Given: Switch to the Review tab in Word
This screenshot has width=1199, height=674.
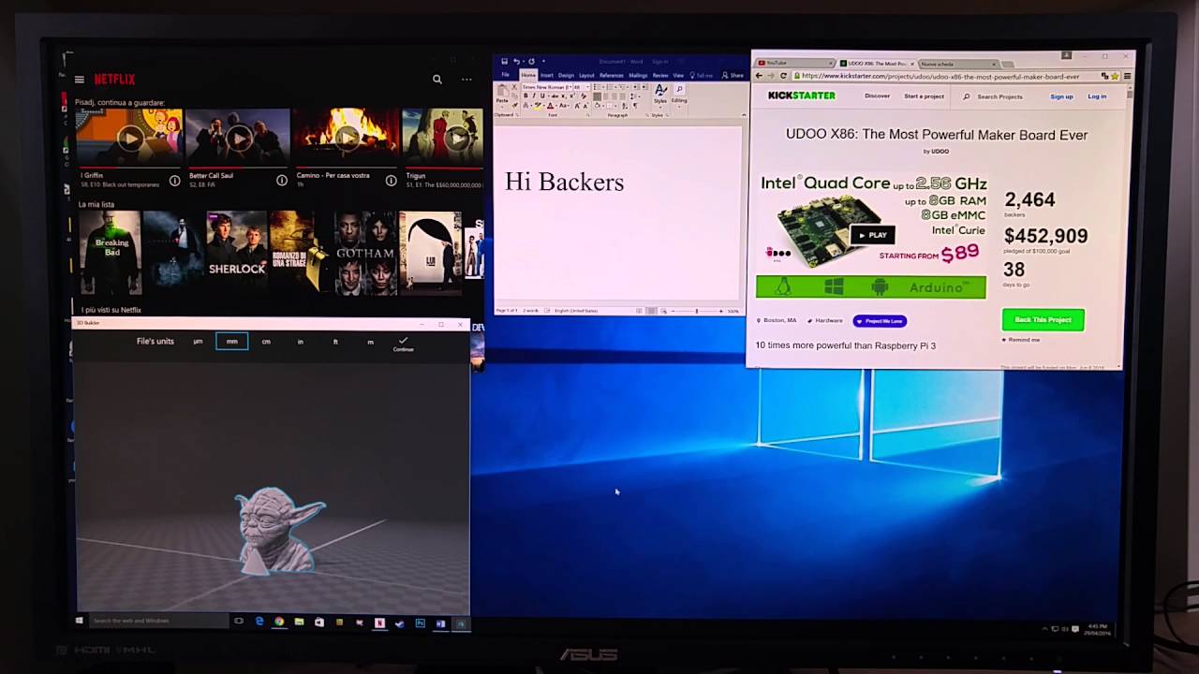Looking at the screenshot, I should tap(660, 76).
